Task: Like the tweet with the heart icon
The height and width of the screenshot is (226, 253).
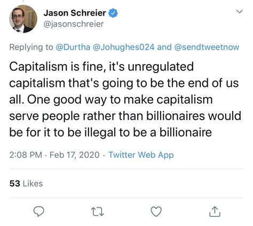Action: click(x=156, y=212)
